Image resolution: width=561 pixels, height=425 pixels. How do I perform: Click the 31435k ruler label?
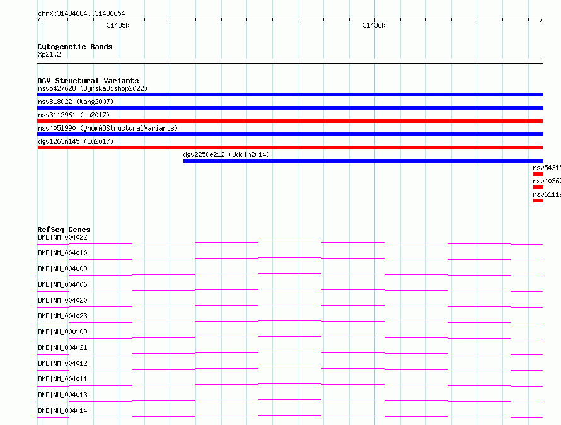(118, 25)
